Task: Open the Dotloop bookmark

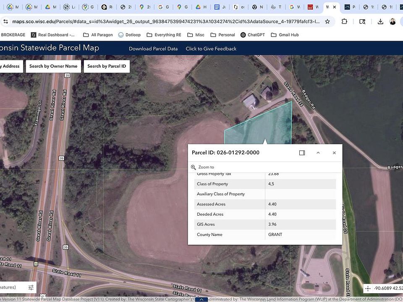Action: coord(129,35)
